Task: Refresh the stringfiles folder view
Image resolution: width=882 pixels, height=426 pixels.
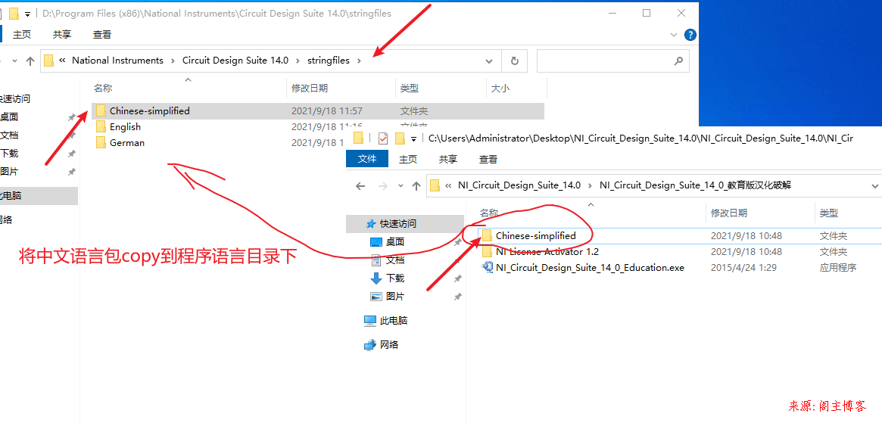Action: pyautogui.click(x=514, y=61)
